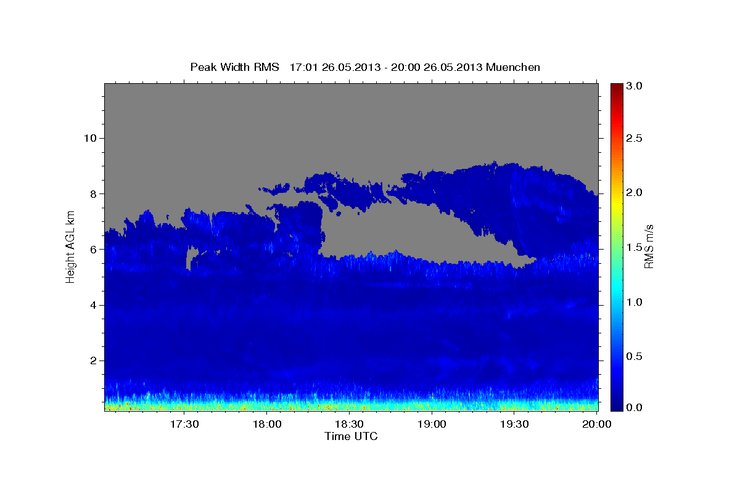Click the colorbar value 2.5
This screenshot has width=740, height=493.
(x=634, y=138)
